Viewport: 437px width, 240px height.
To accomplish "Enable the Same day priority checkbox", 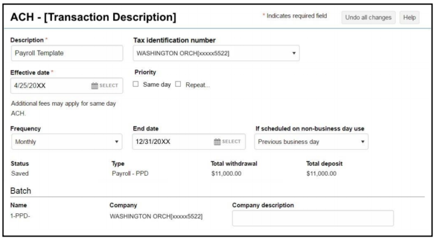I will [x=137, y=85].
